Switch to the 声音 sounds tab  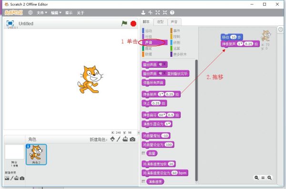pos(174,22)
